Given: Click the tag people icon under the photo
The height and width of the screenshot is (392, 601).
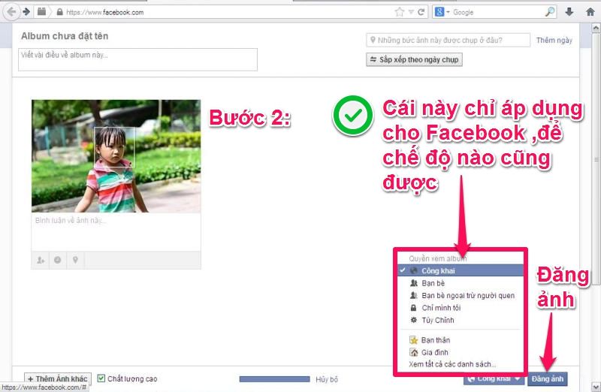Looking at the screenshot, I should tap(41, 260).
